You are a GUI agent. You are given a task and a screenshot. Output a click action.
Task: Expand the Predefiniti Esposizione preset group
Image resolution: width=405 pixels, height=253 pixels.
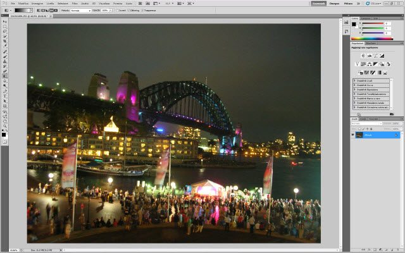(354, 89)
